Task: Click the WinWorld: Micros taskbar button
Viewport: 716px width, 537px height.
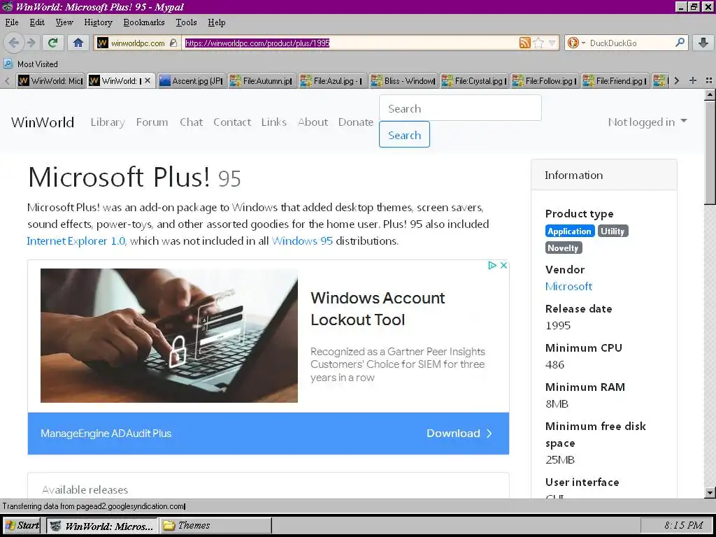Action: click(102, 526)
